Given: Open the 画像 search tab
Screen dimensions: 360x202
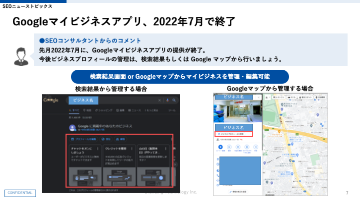Looking at the screenshot, I should 120,110.
